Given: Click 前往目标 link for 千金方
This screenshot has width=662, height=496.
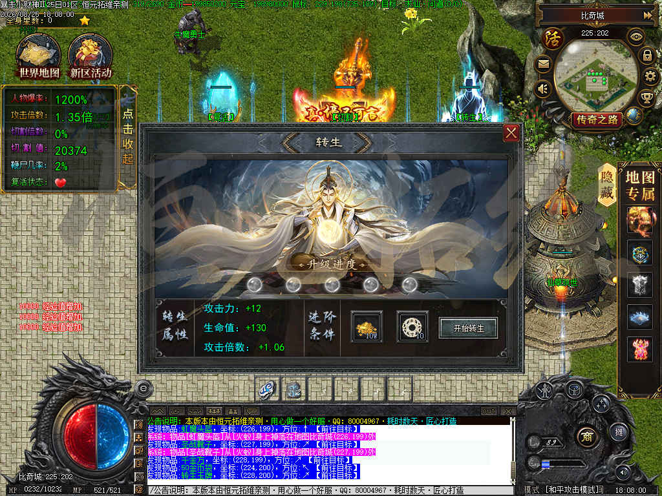Looking at the screenshot, I should click(x=329, y=460).
